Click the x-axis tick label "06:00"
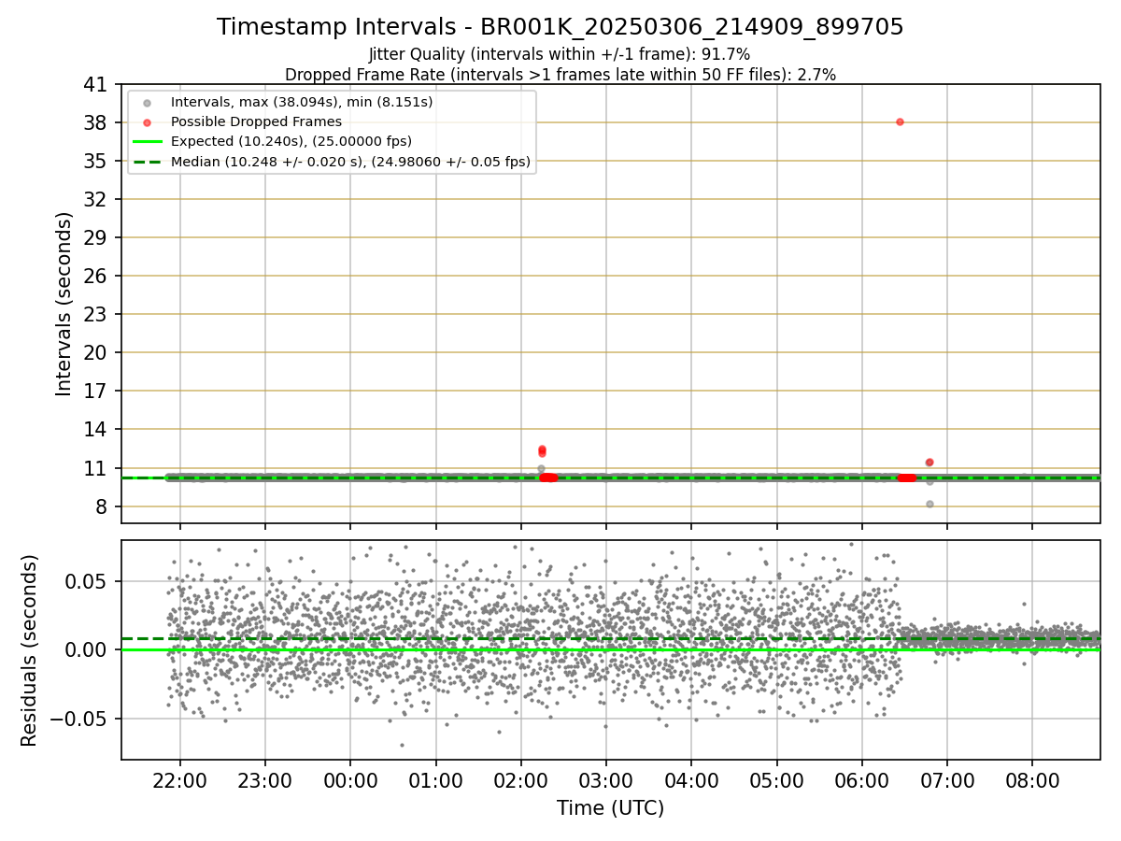The image size is (1121, 841). pyautogui.click(x=861, y=781)
